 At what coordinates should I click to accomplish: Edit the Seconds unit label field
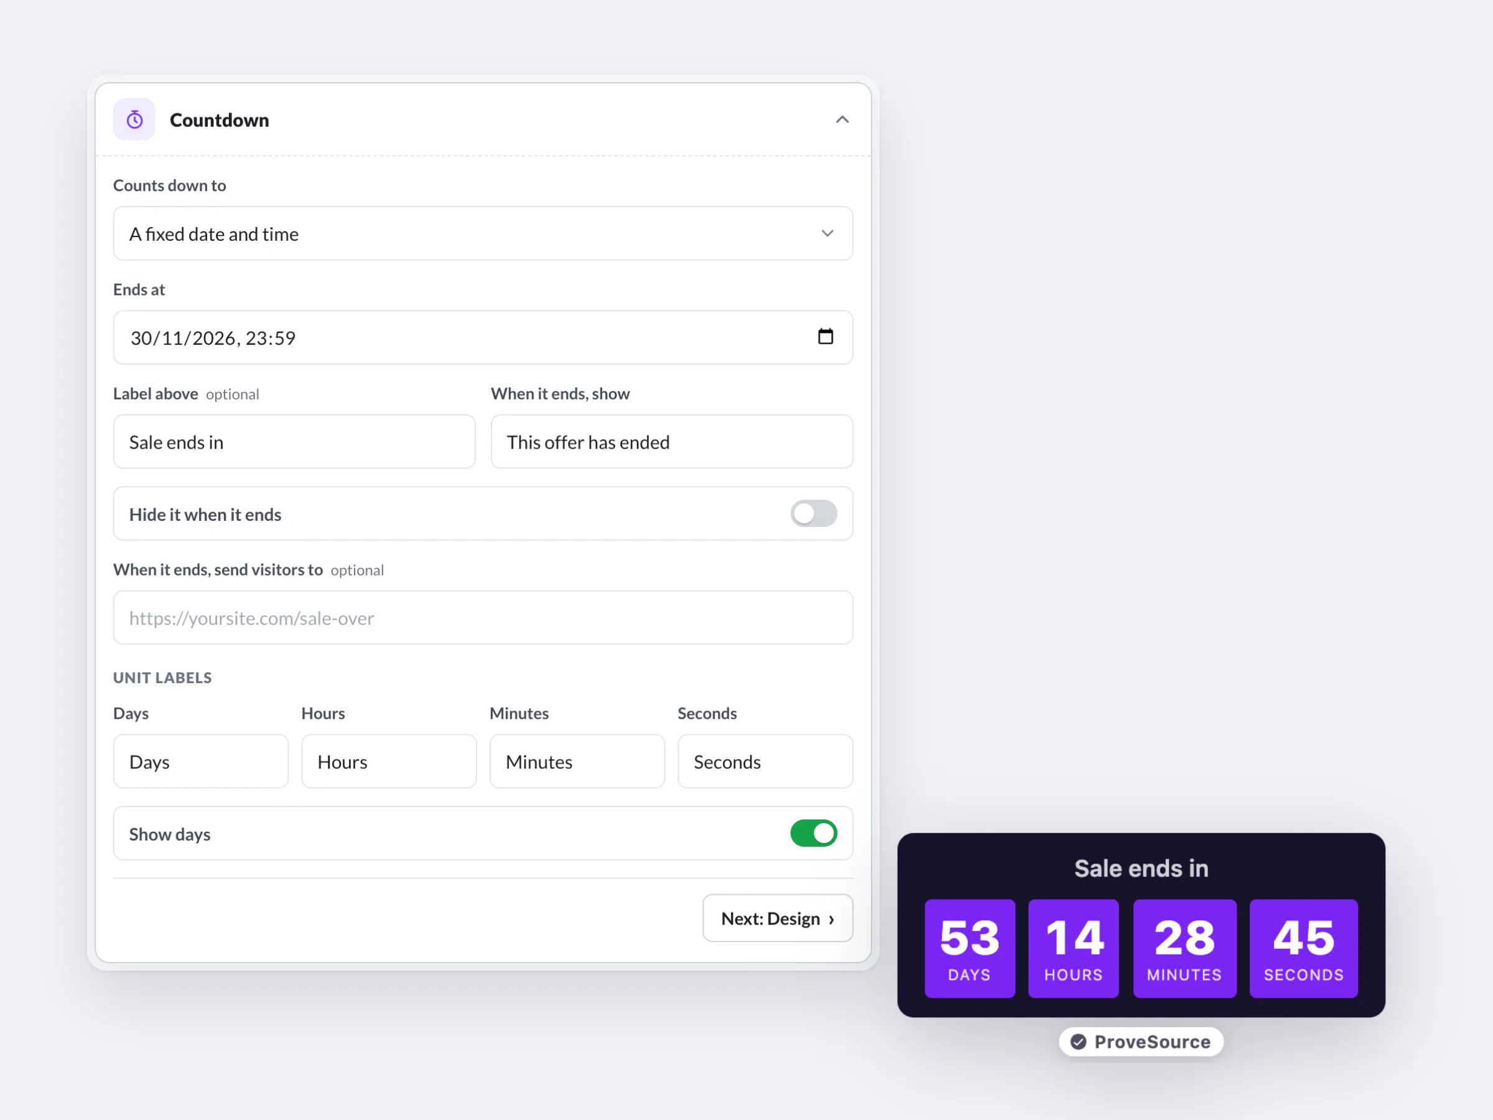pos(765,762)
